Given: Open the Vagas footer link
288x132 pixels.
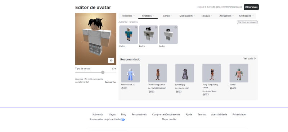Looking at the screenshot, I should (112, 115).
